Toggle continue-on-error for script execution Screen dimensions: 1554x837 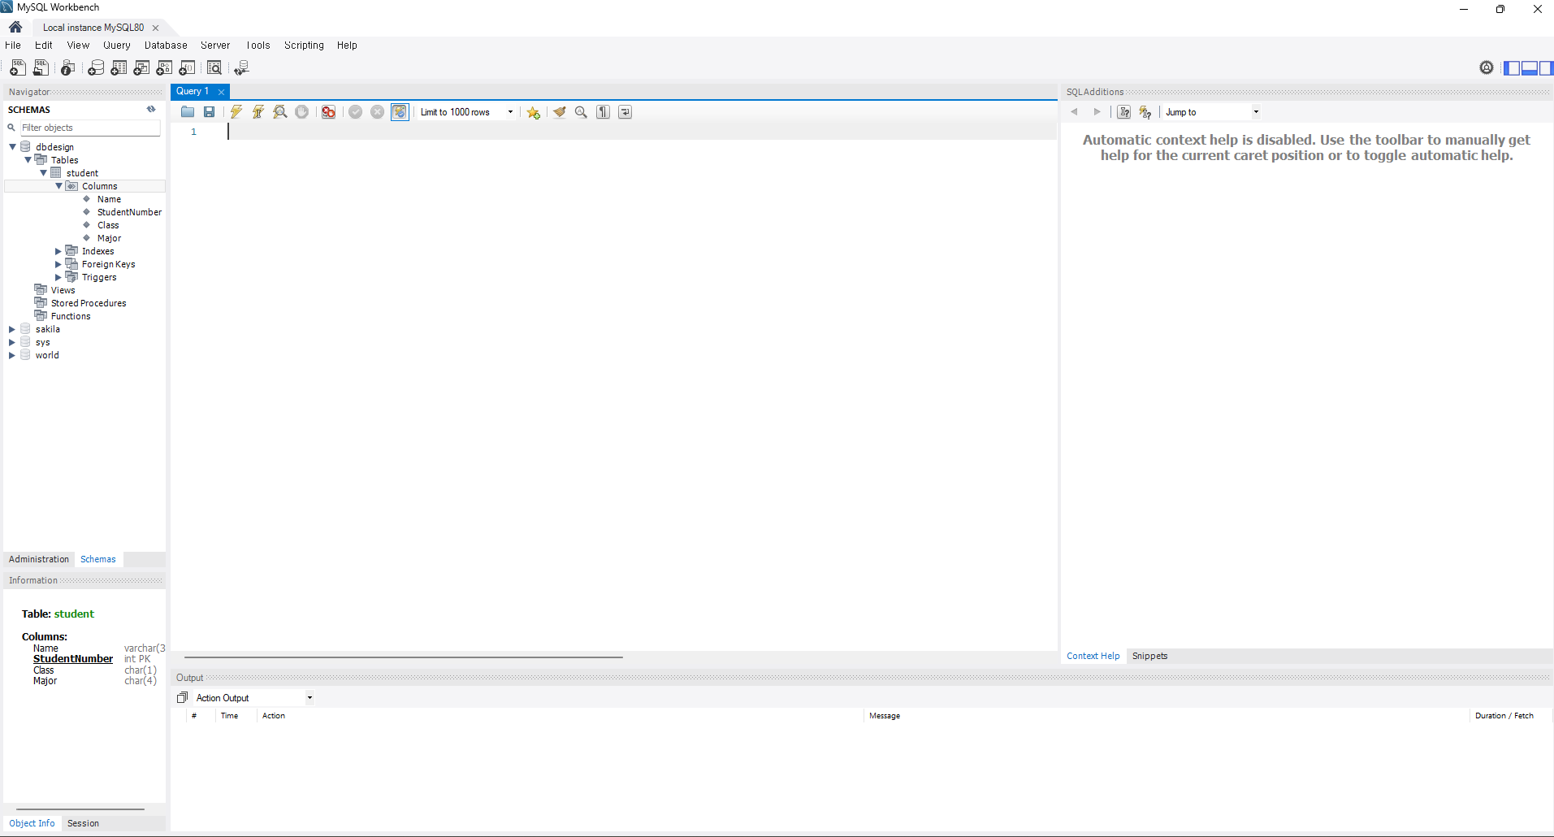coord(329,112)
